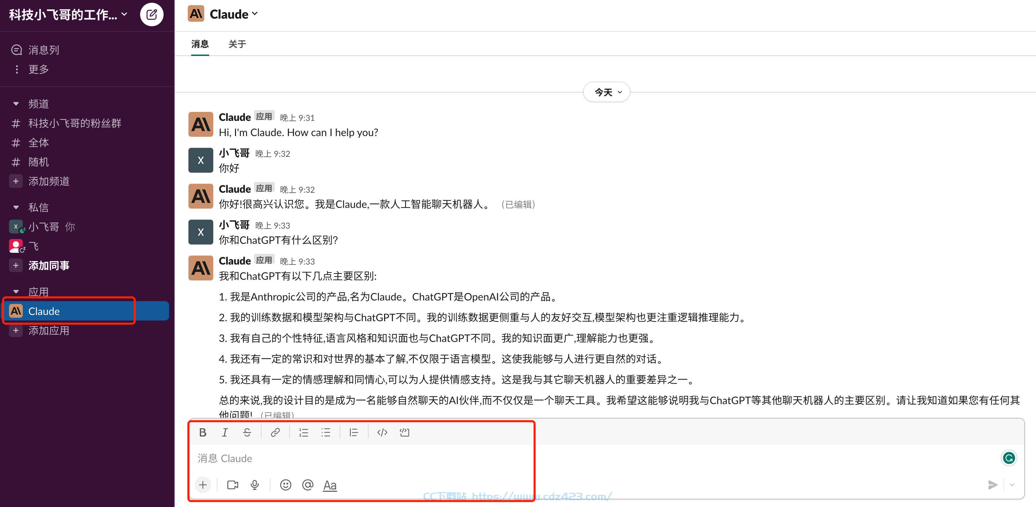
Task: Collapse the 应用 section
Action: tap(16, 291)
